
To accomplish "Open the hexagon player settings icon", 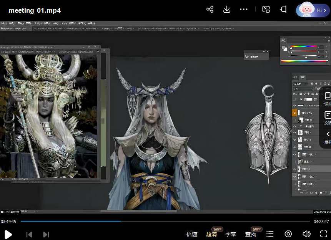I will [288, 234].
